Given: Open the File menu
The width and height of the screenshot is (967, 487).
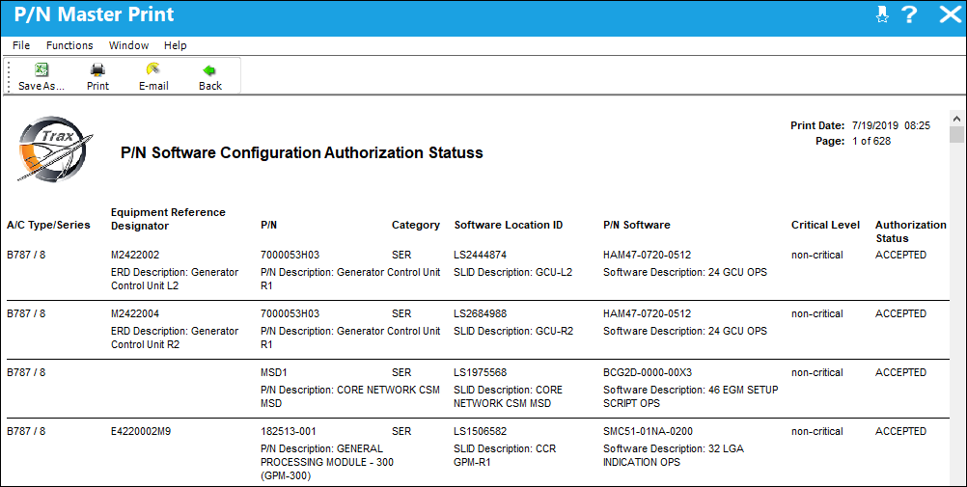Looking at the screenshot, I should point(21,45).
